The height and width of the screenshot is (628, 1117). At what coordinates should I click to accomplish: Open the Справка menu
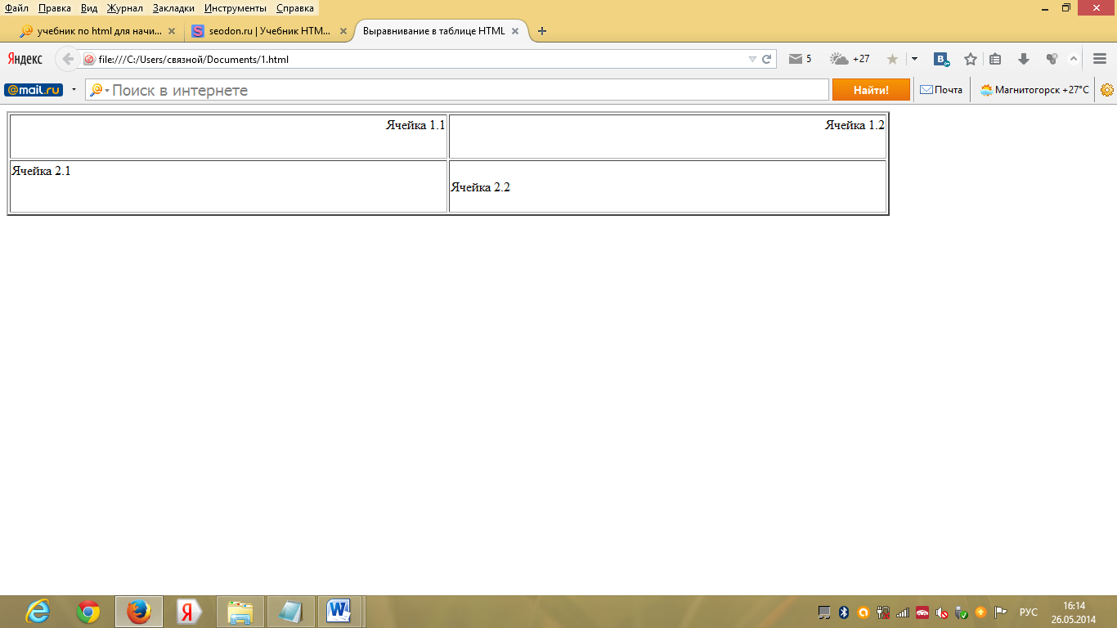pyautogui.click(x=295, y=8)
